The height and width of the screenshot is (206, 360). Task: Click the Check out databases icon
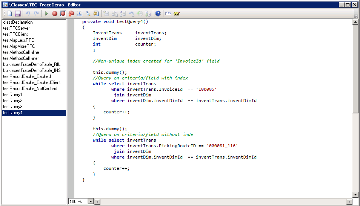point(123,14)
